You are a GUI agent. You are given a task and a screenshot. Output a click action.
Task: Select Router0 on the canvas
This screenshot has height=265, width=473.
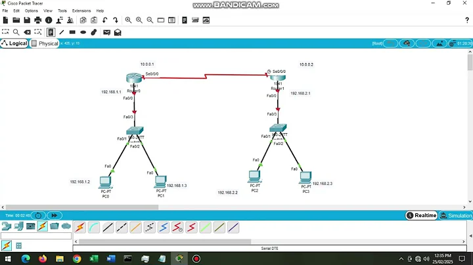click(134, 78)
